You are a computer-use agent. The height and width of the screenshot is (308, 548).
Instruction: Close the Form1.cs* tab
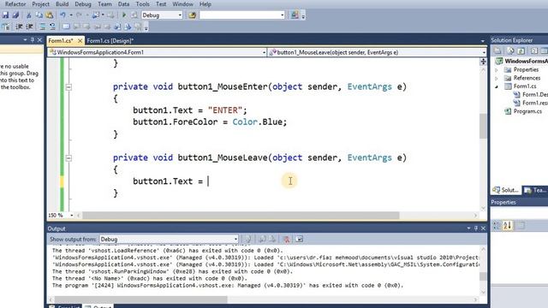coord(80,41)
